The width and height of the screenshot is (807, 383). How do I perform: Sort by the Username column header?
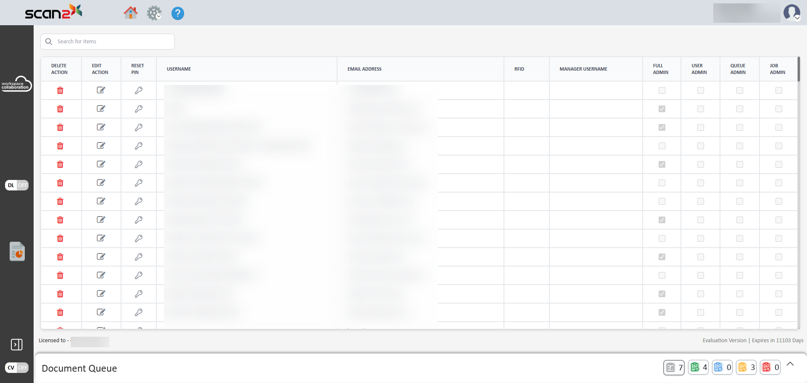[x=179, y=69]
